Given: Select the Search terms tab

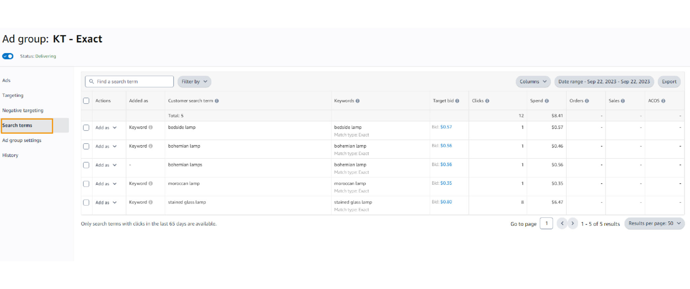Looking at the screenshot, I should click(17, 125).
